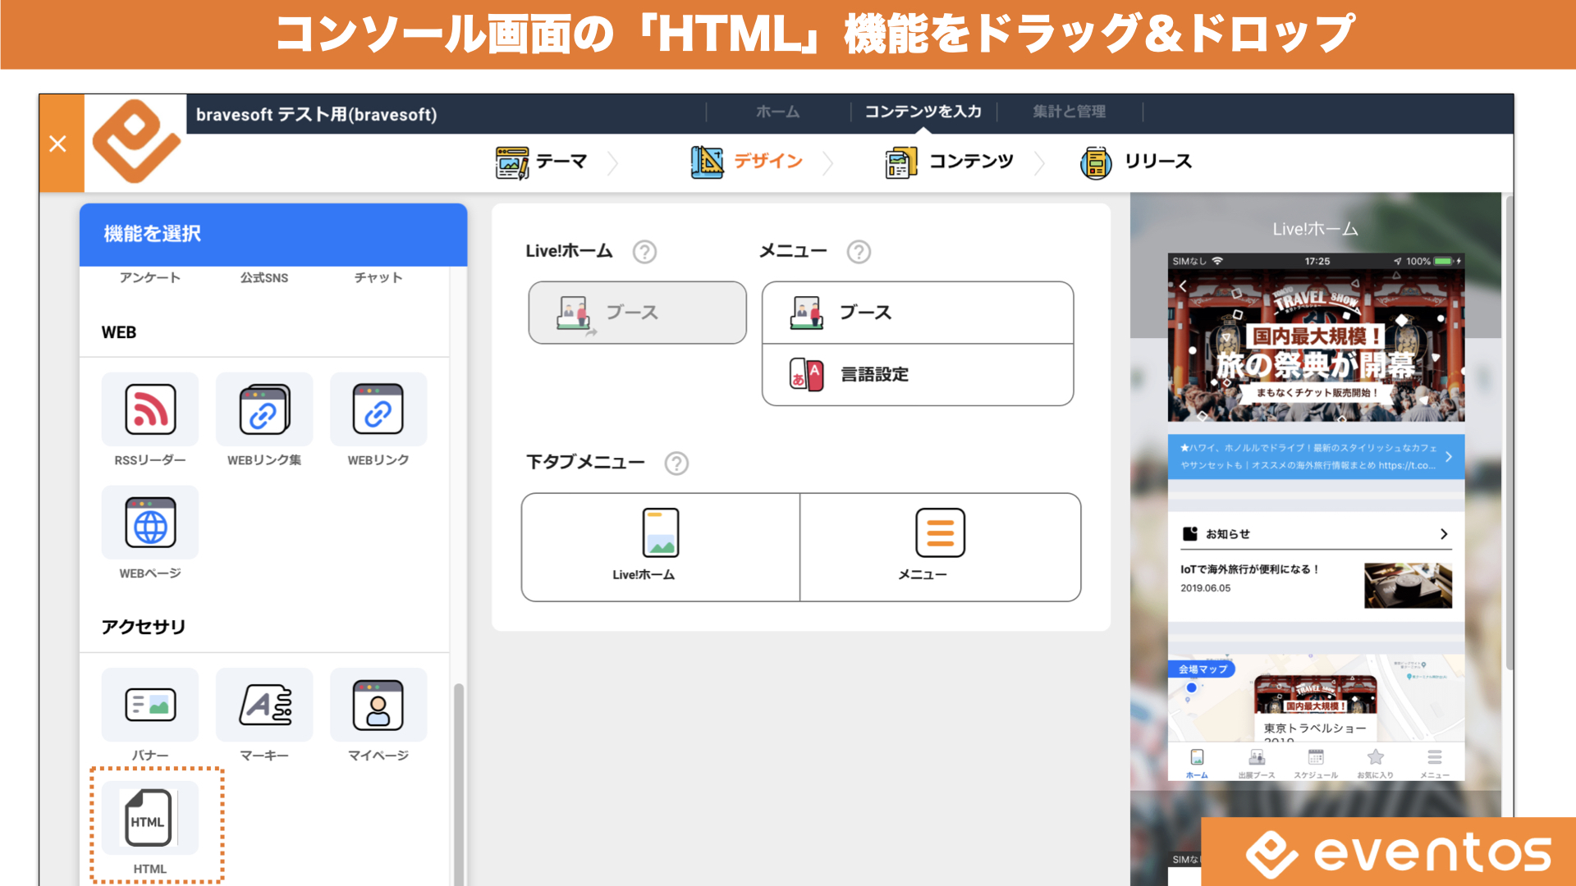Image resolution: width=1576 pixels, height=886 pixels.
Task: Click the WEBリンク feature icon
Action: tap(378, 409)
